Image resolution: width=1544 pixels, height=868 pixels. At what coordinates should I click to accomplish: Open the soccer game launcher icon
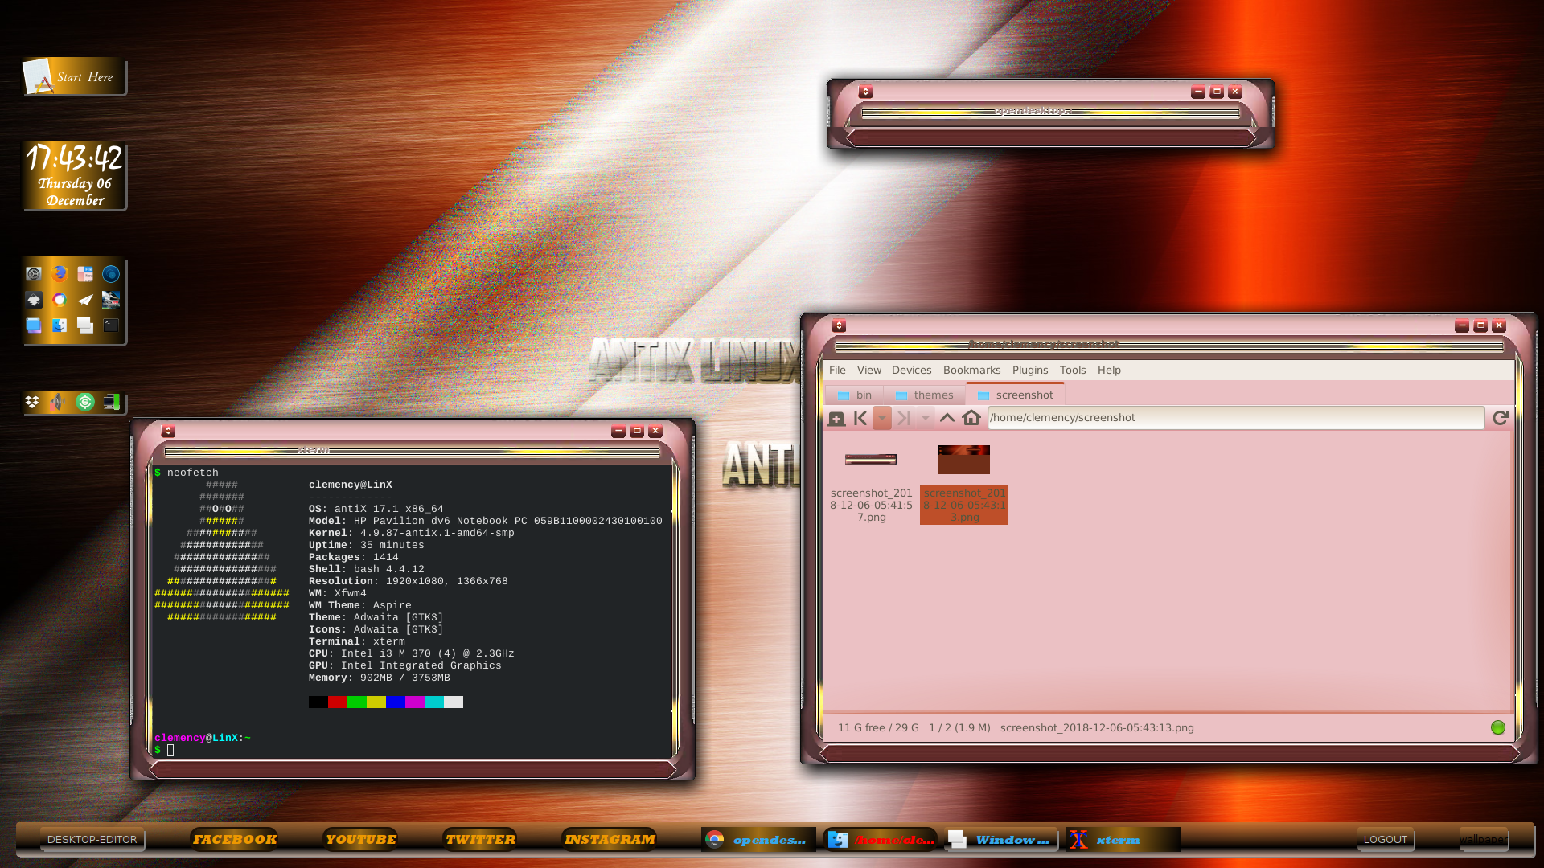click(111, 300)
